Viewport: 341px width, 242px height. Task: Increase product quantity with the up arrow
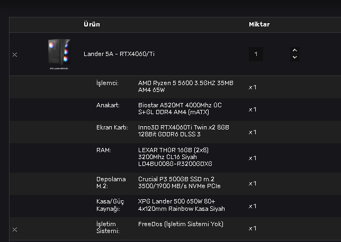[x=295, y=50]
